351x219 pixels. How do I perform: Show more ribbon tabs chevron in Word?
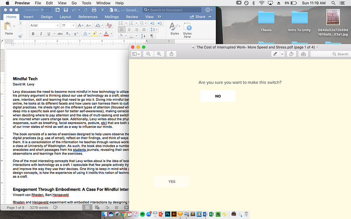click(x=159, y=17)
